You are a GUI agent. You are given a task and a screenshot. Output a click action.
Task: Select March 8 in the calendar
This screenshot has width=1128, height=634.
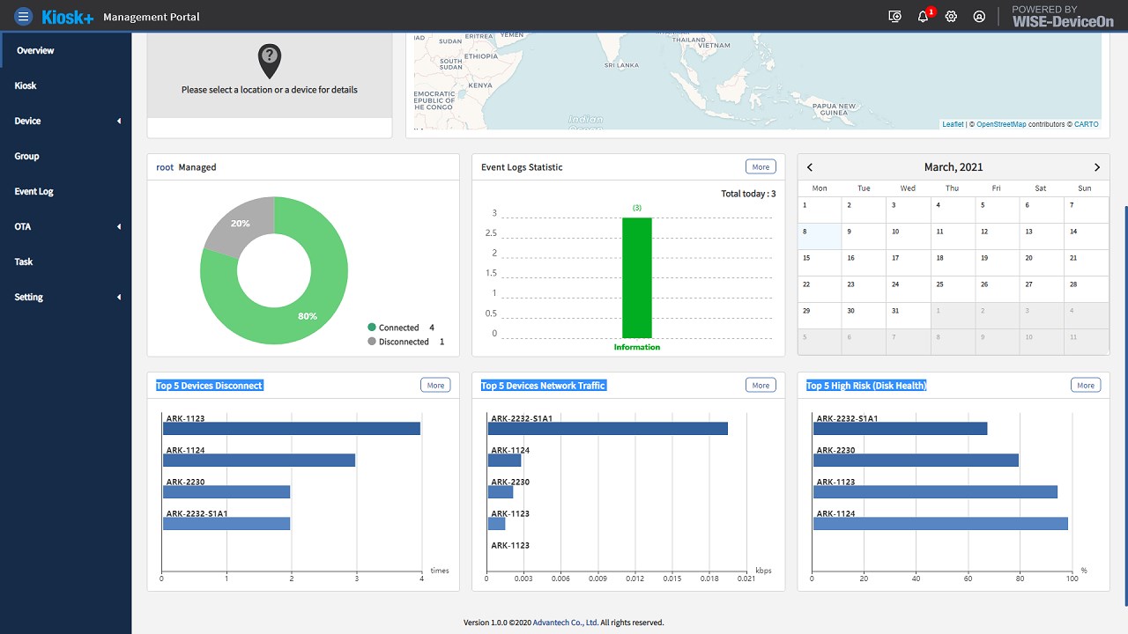(x=820, y=236)
